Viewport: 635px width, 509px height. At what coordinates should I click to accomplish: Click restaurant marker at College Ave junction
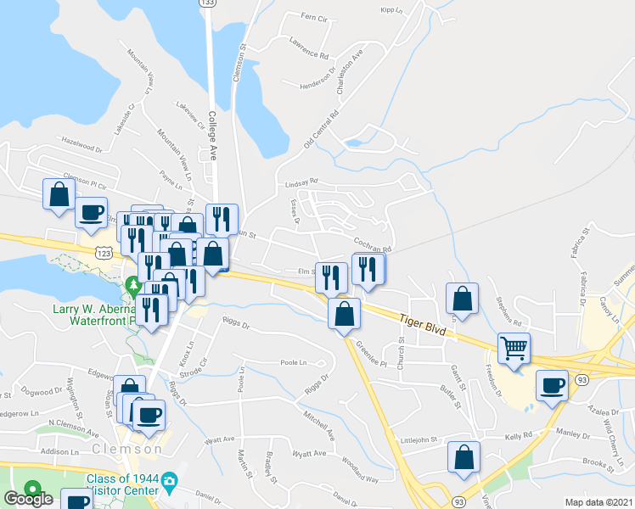222,220
